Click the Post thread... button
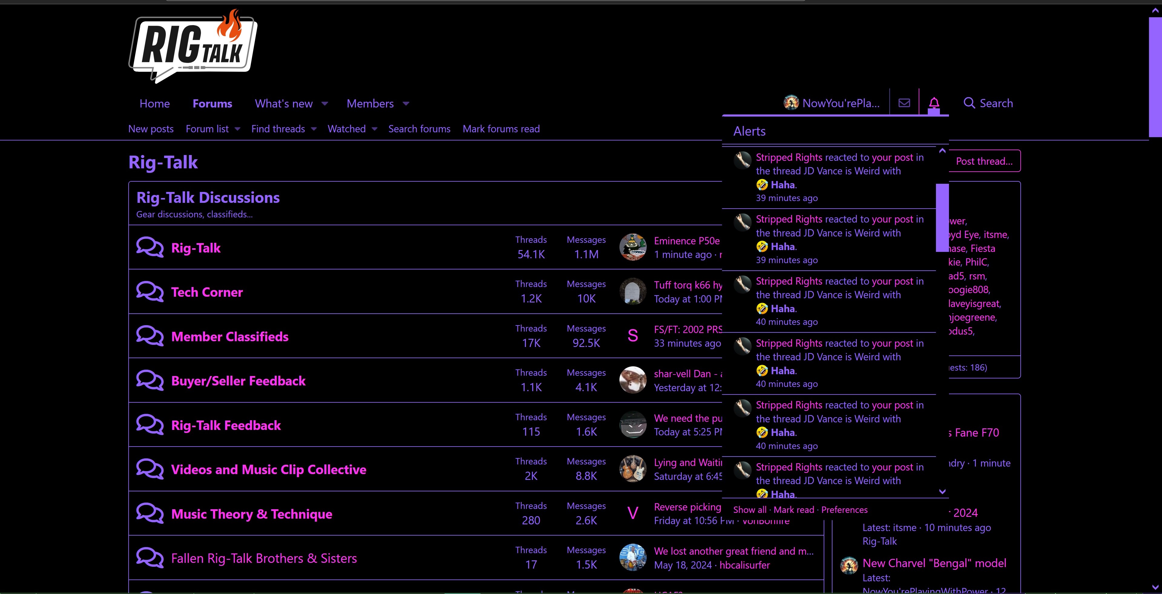 (x=984, y=161)
